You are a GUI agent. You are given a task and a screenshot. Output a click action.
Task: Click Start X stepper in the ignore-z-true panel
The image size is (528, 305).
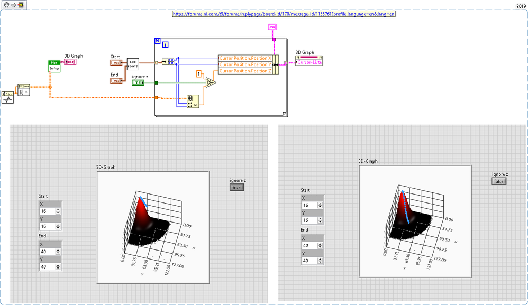[x=58, y=211]
